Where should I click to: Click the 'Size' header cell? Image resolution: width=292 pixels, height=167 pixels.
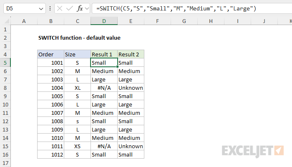pos(78,54)
